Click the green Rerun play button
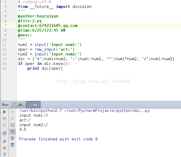 coord(4,112)
